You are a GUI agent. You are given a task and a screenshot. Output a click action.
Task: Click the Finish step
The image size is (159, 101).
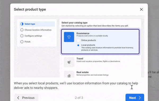pyautogui.click(x=25, y=42)
